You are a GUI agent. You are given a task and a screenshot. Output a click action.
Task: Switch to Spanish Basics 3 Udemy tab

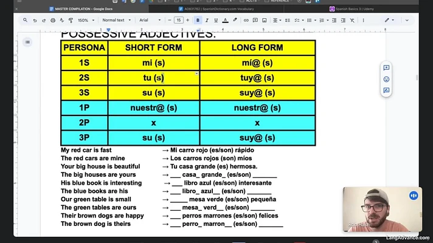352,9
